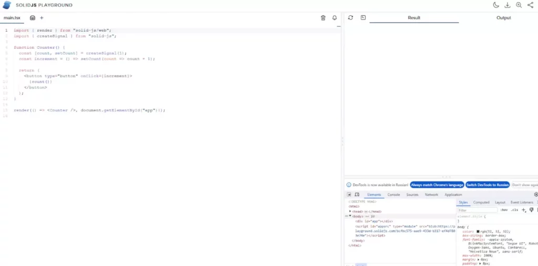Add a new file tab with plus
This screenshot has width=538, height=266.
pyautogui.click(x=42, y=18)
